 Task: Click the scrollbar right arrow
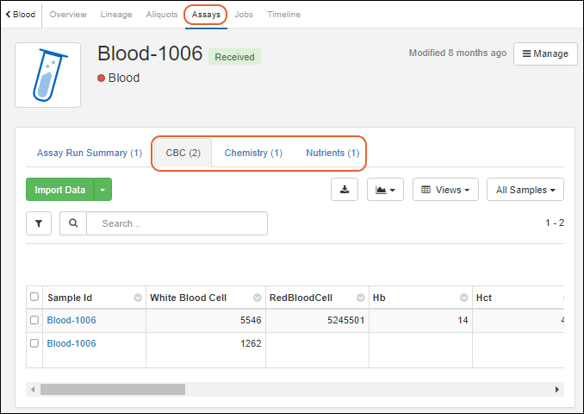point(557,389)
